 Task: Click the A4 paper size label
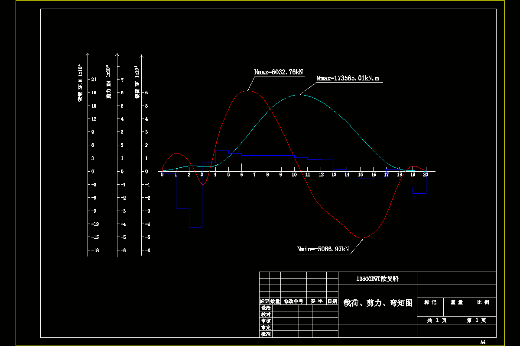[x=483, y=342]
